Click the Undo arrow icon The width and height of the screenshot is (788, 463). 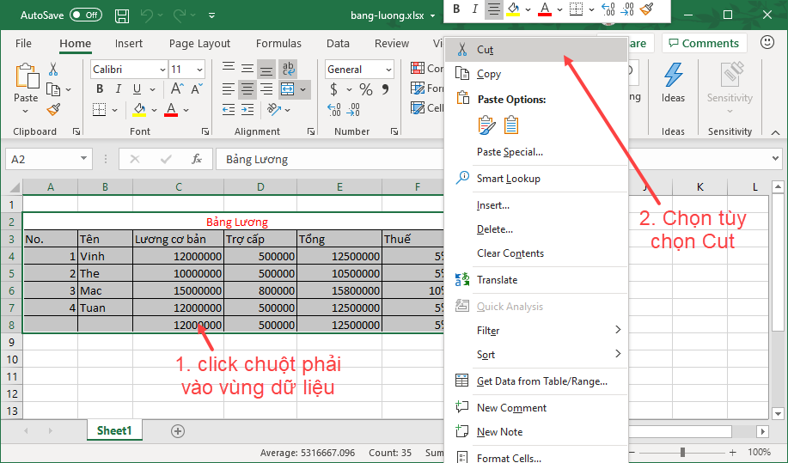(x=147, y=15)
